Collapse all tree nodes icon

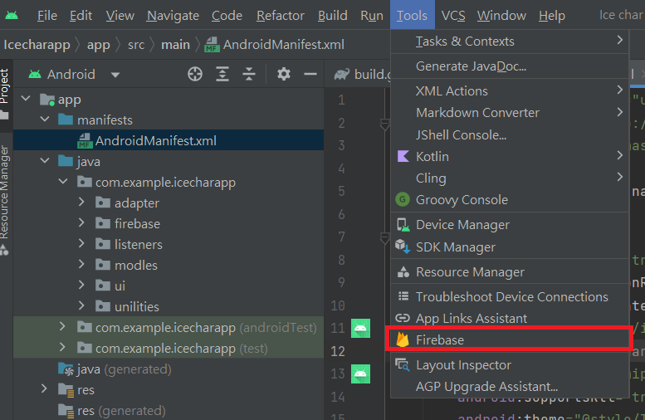249,74
